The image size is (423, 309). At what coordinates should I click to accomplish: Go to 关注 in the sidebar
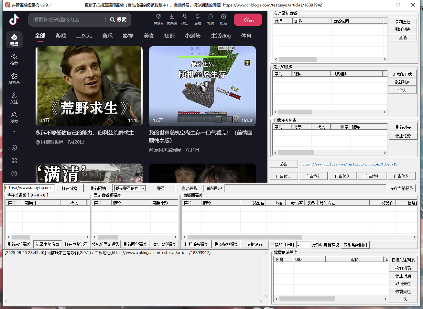pyautogui.click(x=14, y=98)
